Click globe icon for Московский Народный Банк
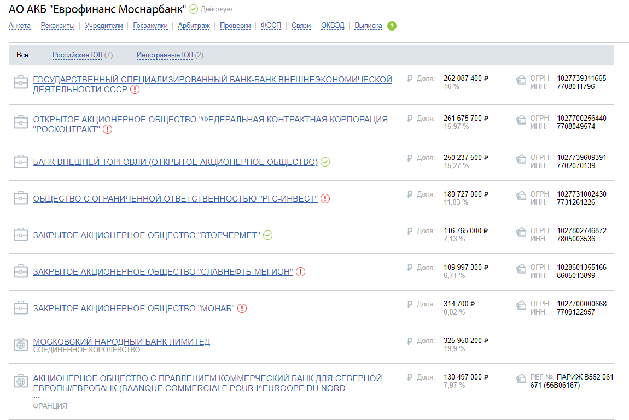Screen dimensions: 629x420 [x=20, y=345]
